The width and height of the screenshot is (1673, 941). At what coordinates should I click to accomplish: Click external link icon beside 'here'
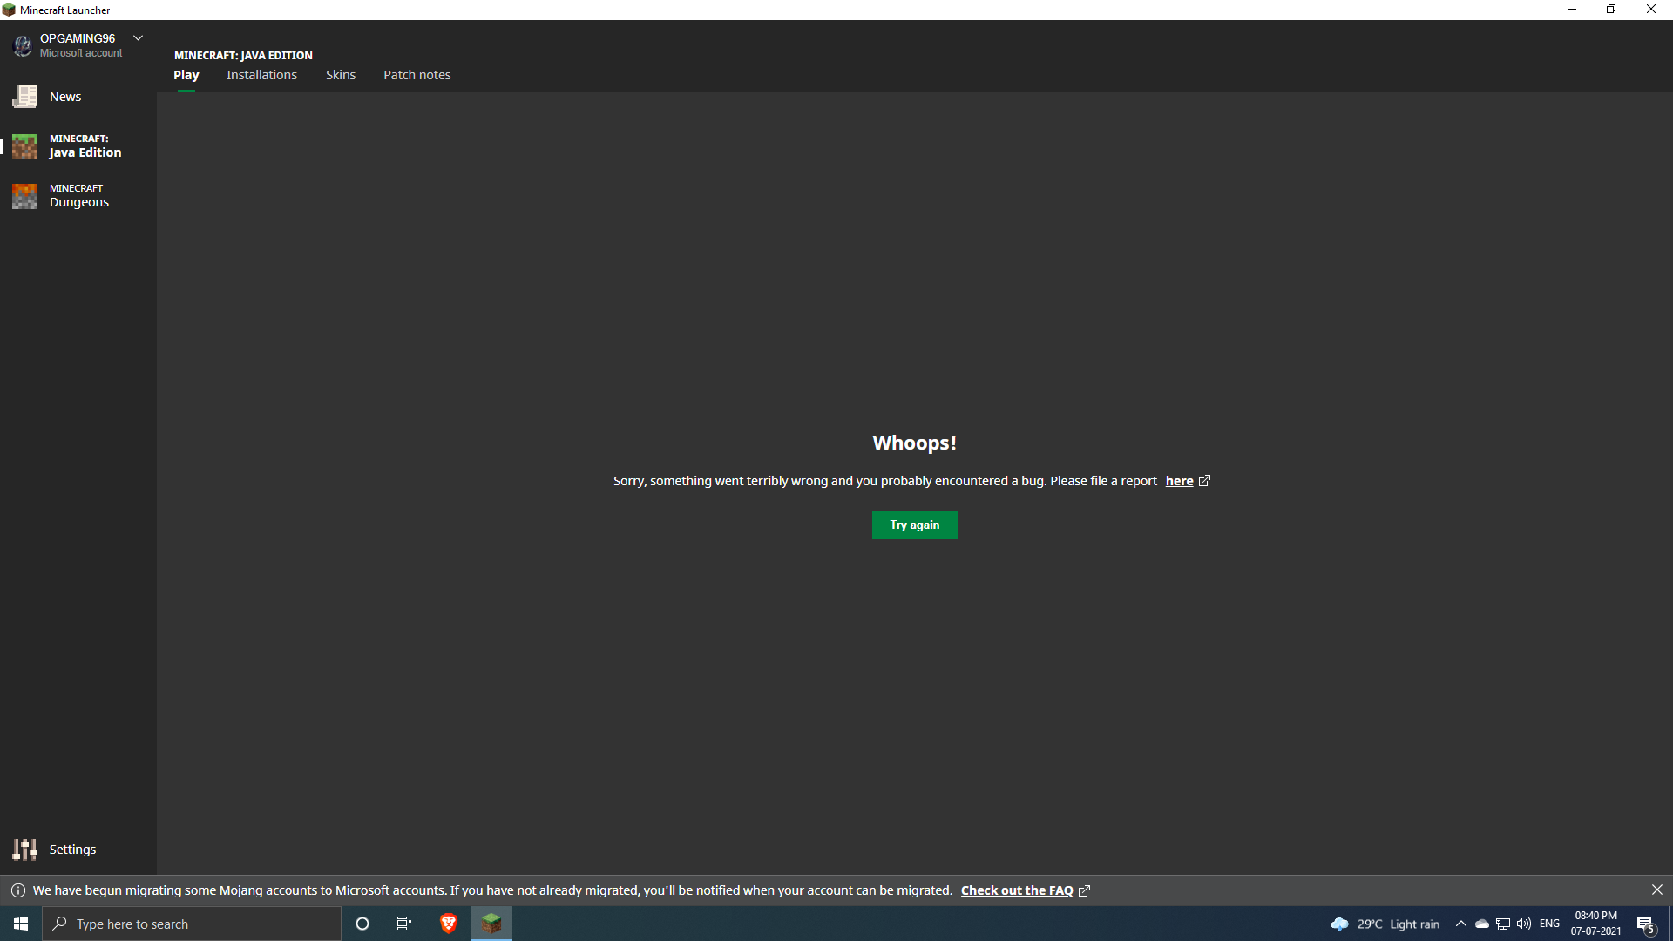click(1204, 481)
